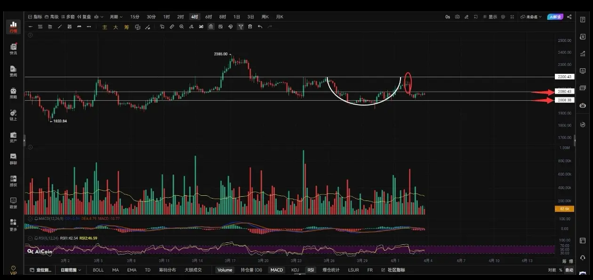Open the three-dots more drawing tools

89,27
